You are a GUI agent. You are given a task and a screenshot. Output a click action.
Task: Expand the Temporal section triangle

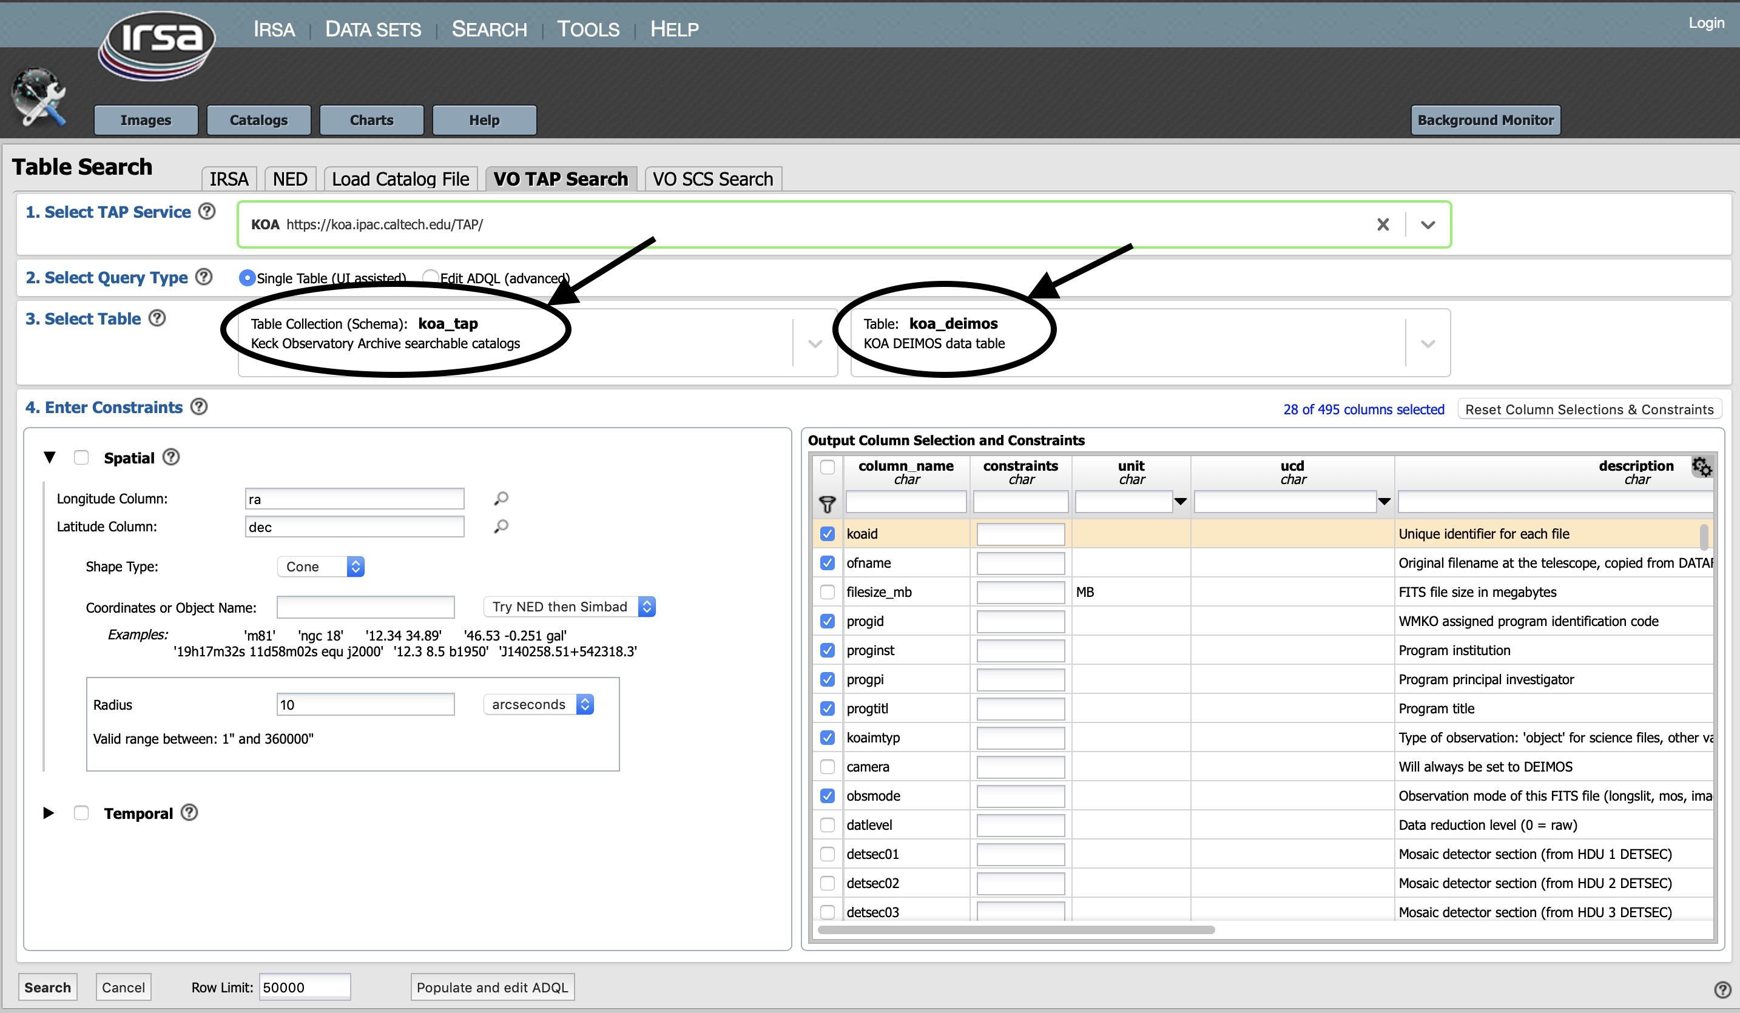tap(49, 813)
